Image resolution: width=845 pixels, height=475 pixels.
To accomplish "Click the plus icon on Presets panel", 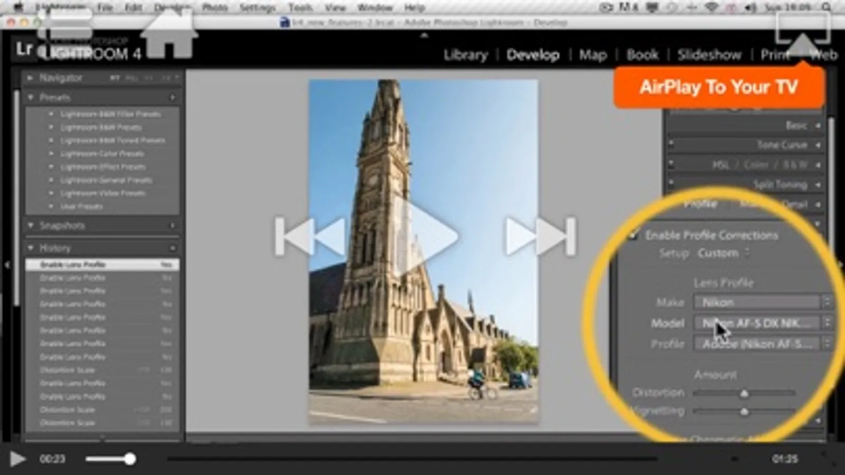I will 173,98.
